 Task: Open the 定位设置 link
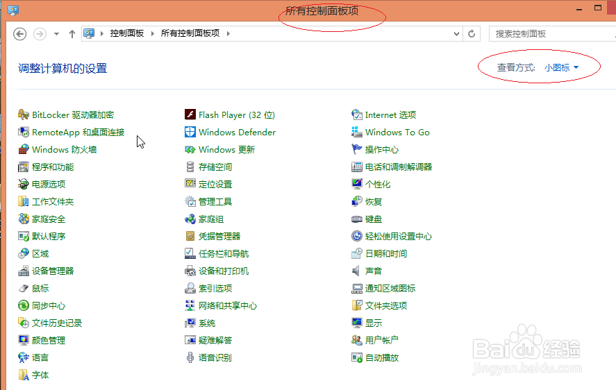(x=215, y=184)
